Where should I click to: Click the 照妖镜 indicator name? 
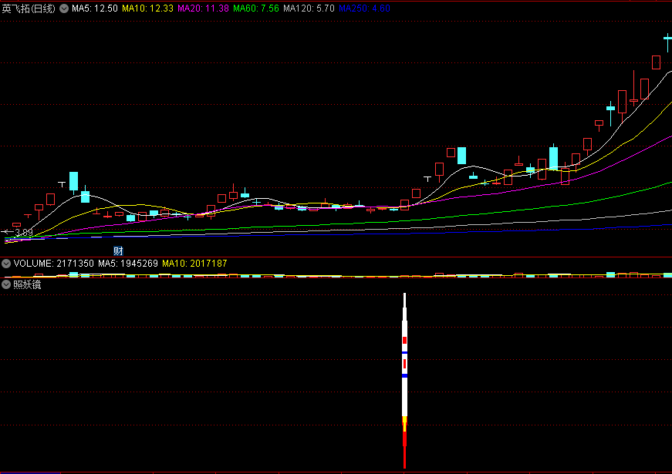point(27,284)
